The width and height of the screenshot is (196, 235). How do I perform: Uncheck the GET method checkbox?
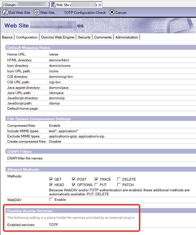pyautogui.click(x=51, y=179)
